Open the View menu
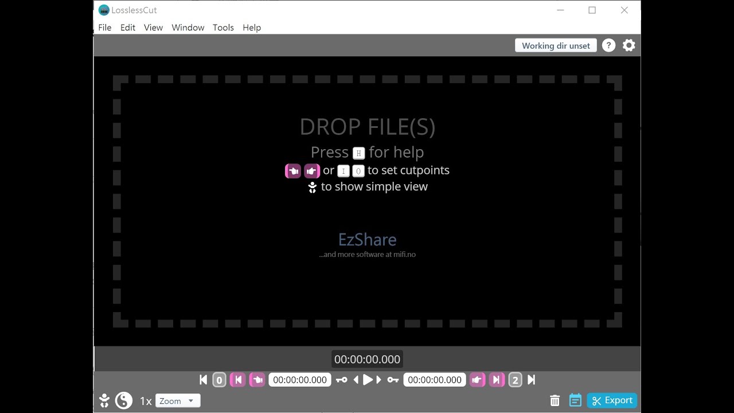This screenshot has width=734, height=413. point(153,28)
